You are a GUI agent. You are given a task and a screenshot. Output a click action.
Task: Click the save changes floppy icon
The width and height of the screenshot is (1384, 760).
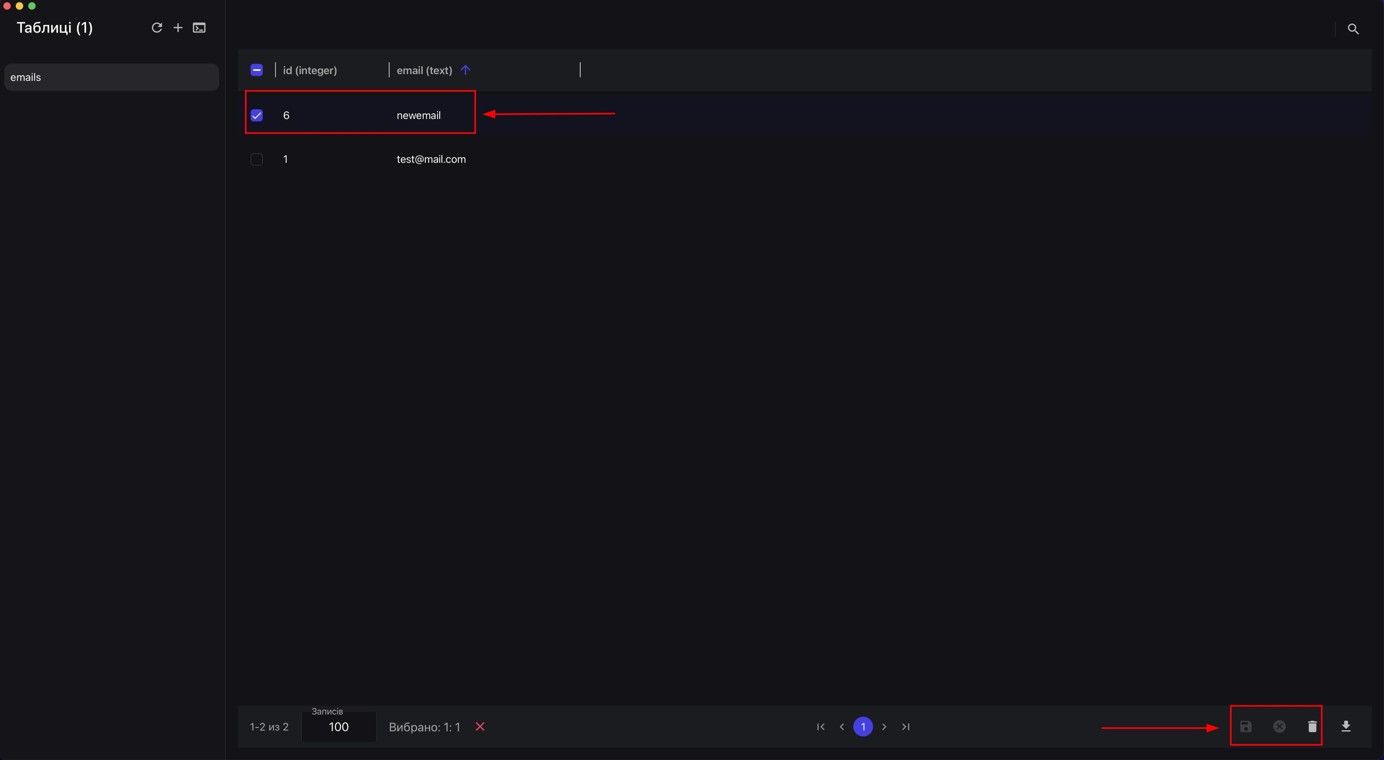[1245, 727]
